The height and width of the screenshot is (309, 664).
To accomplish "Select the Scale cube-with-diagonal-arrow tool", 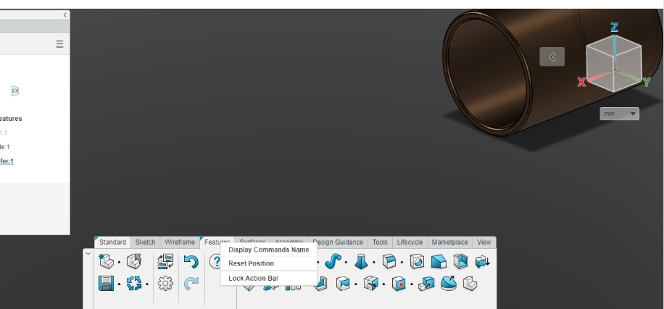I will 427,283.
